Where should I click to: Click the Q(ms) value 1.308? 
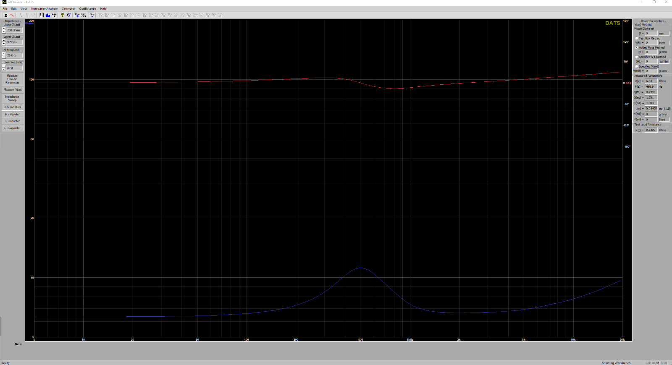[x=651, y=103]
